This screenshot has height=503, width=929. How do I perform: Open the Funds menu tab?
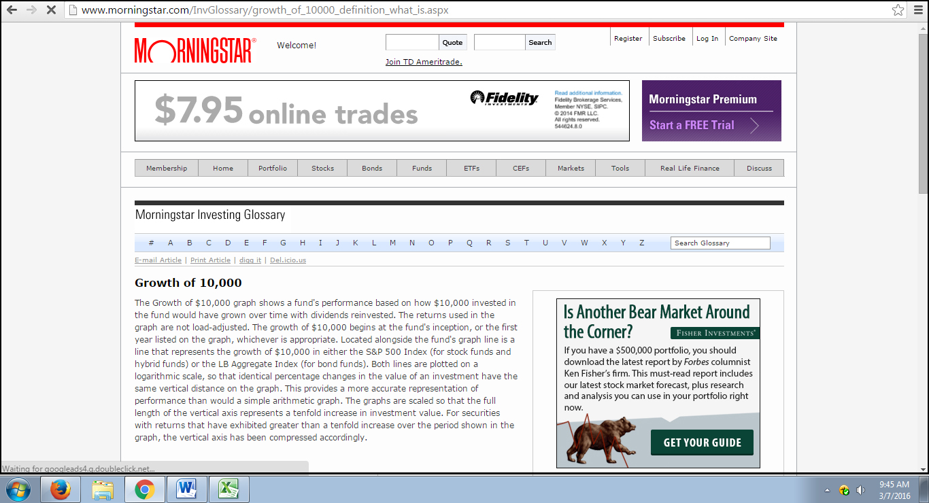tap(422, 168)
